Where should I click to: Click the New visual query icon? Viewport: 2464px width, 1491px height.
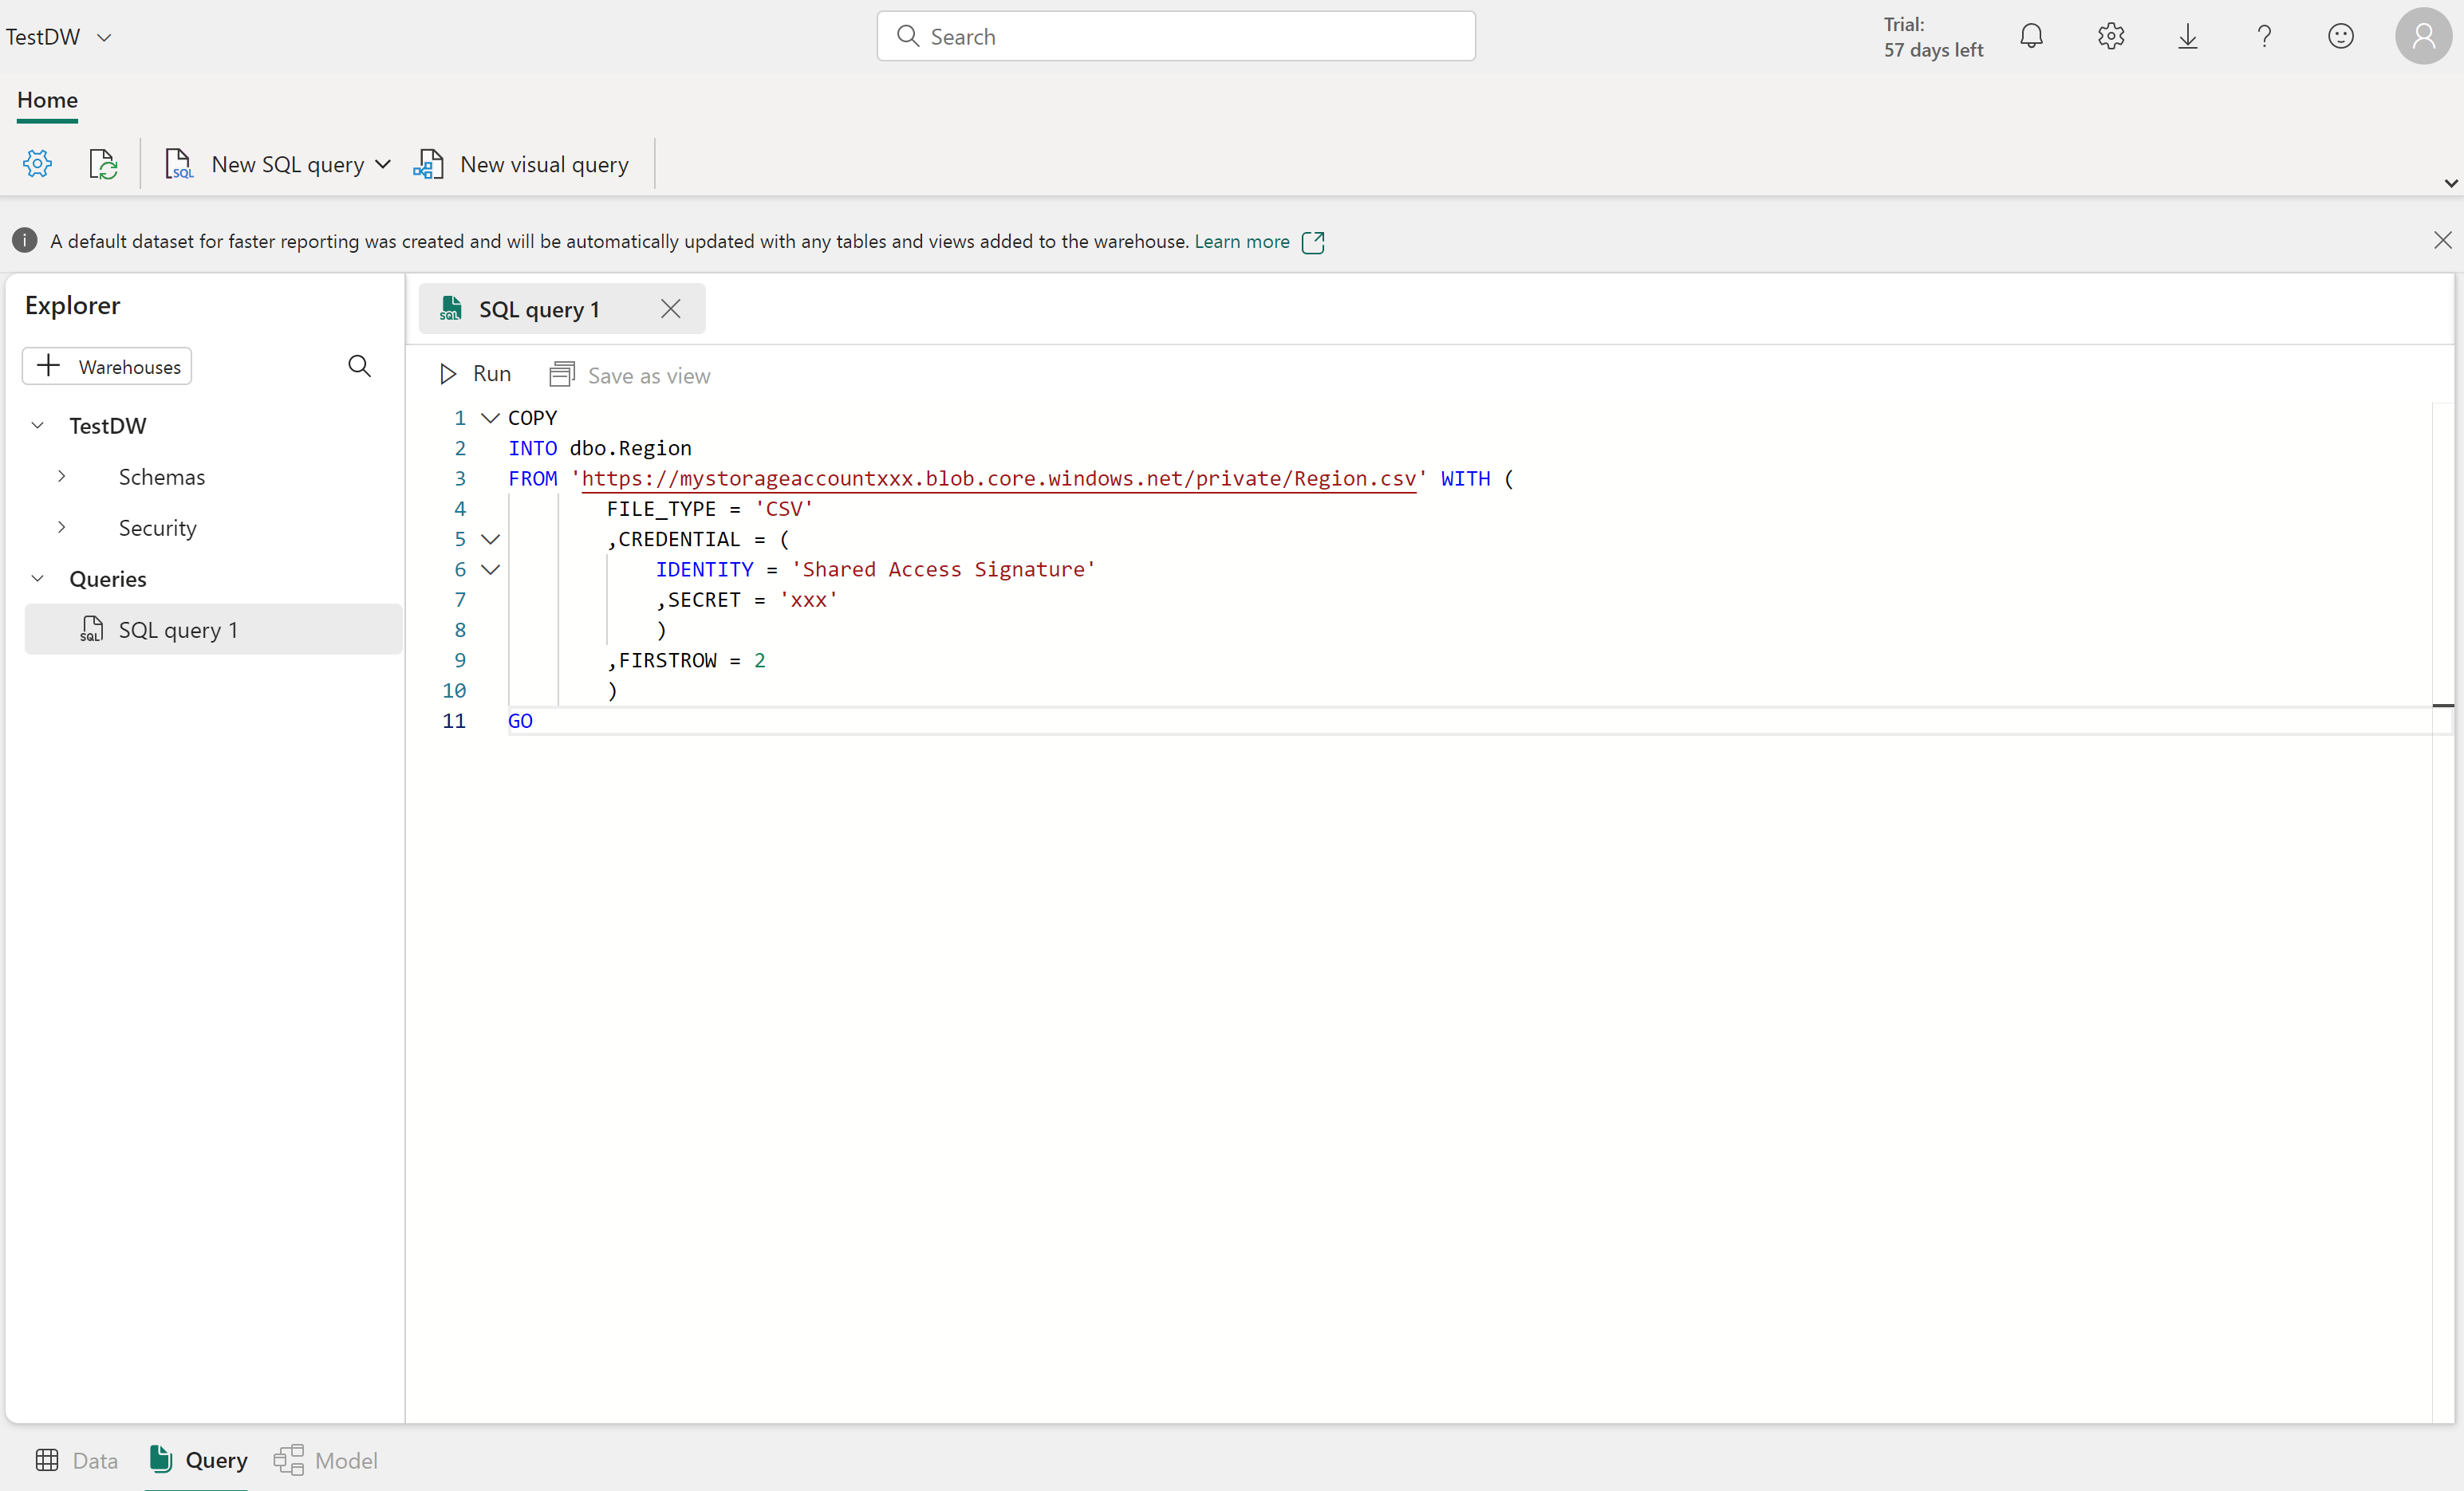click(428, 163)
